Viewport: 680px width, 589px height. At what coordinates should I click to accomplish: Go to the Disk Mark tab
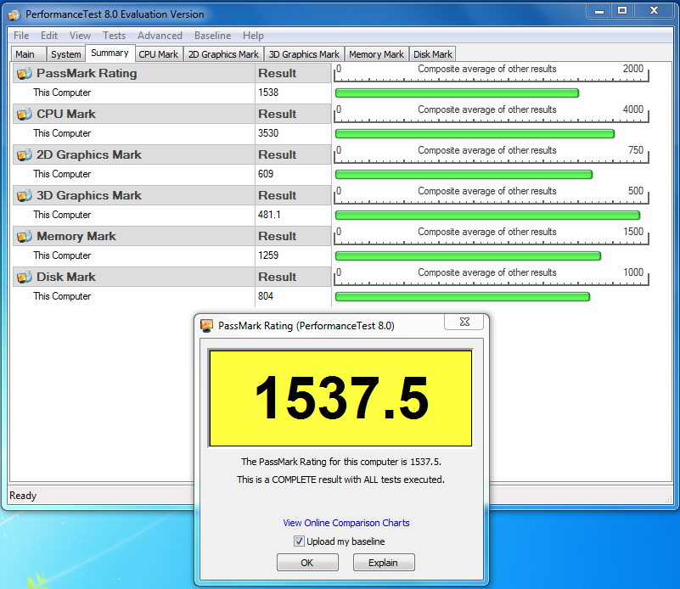click(x=432, y=54)
